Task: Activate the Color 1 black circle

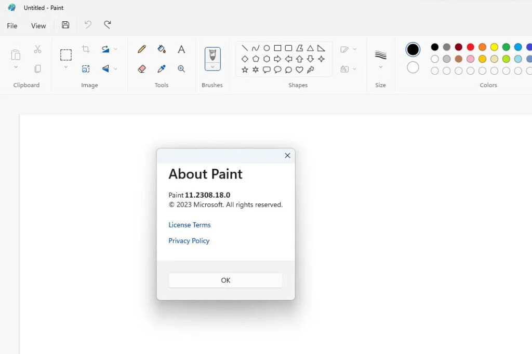Action: tap(413, 49)
